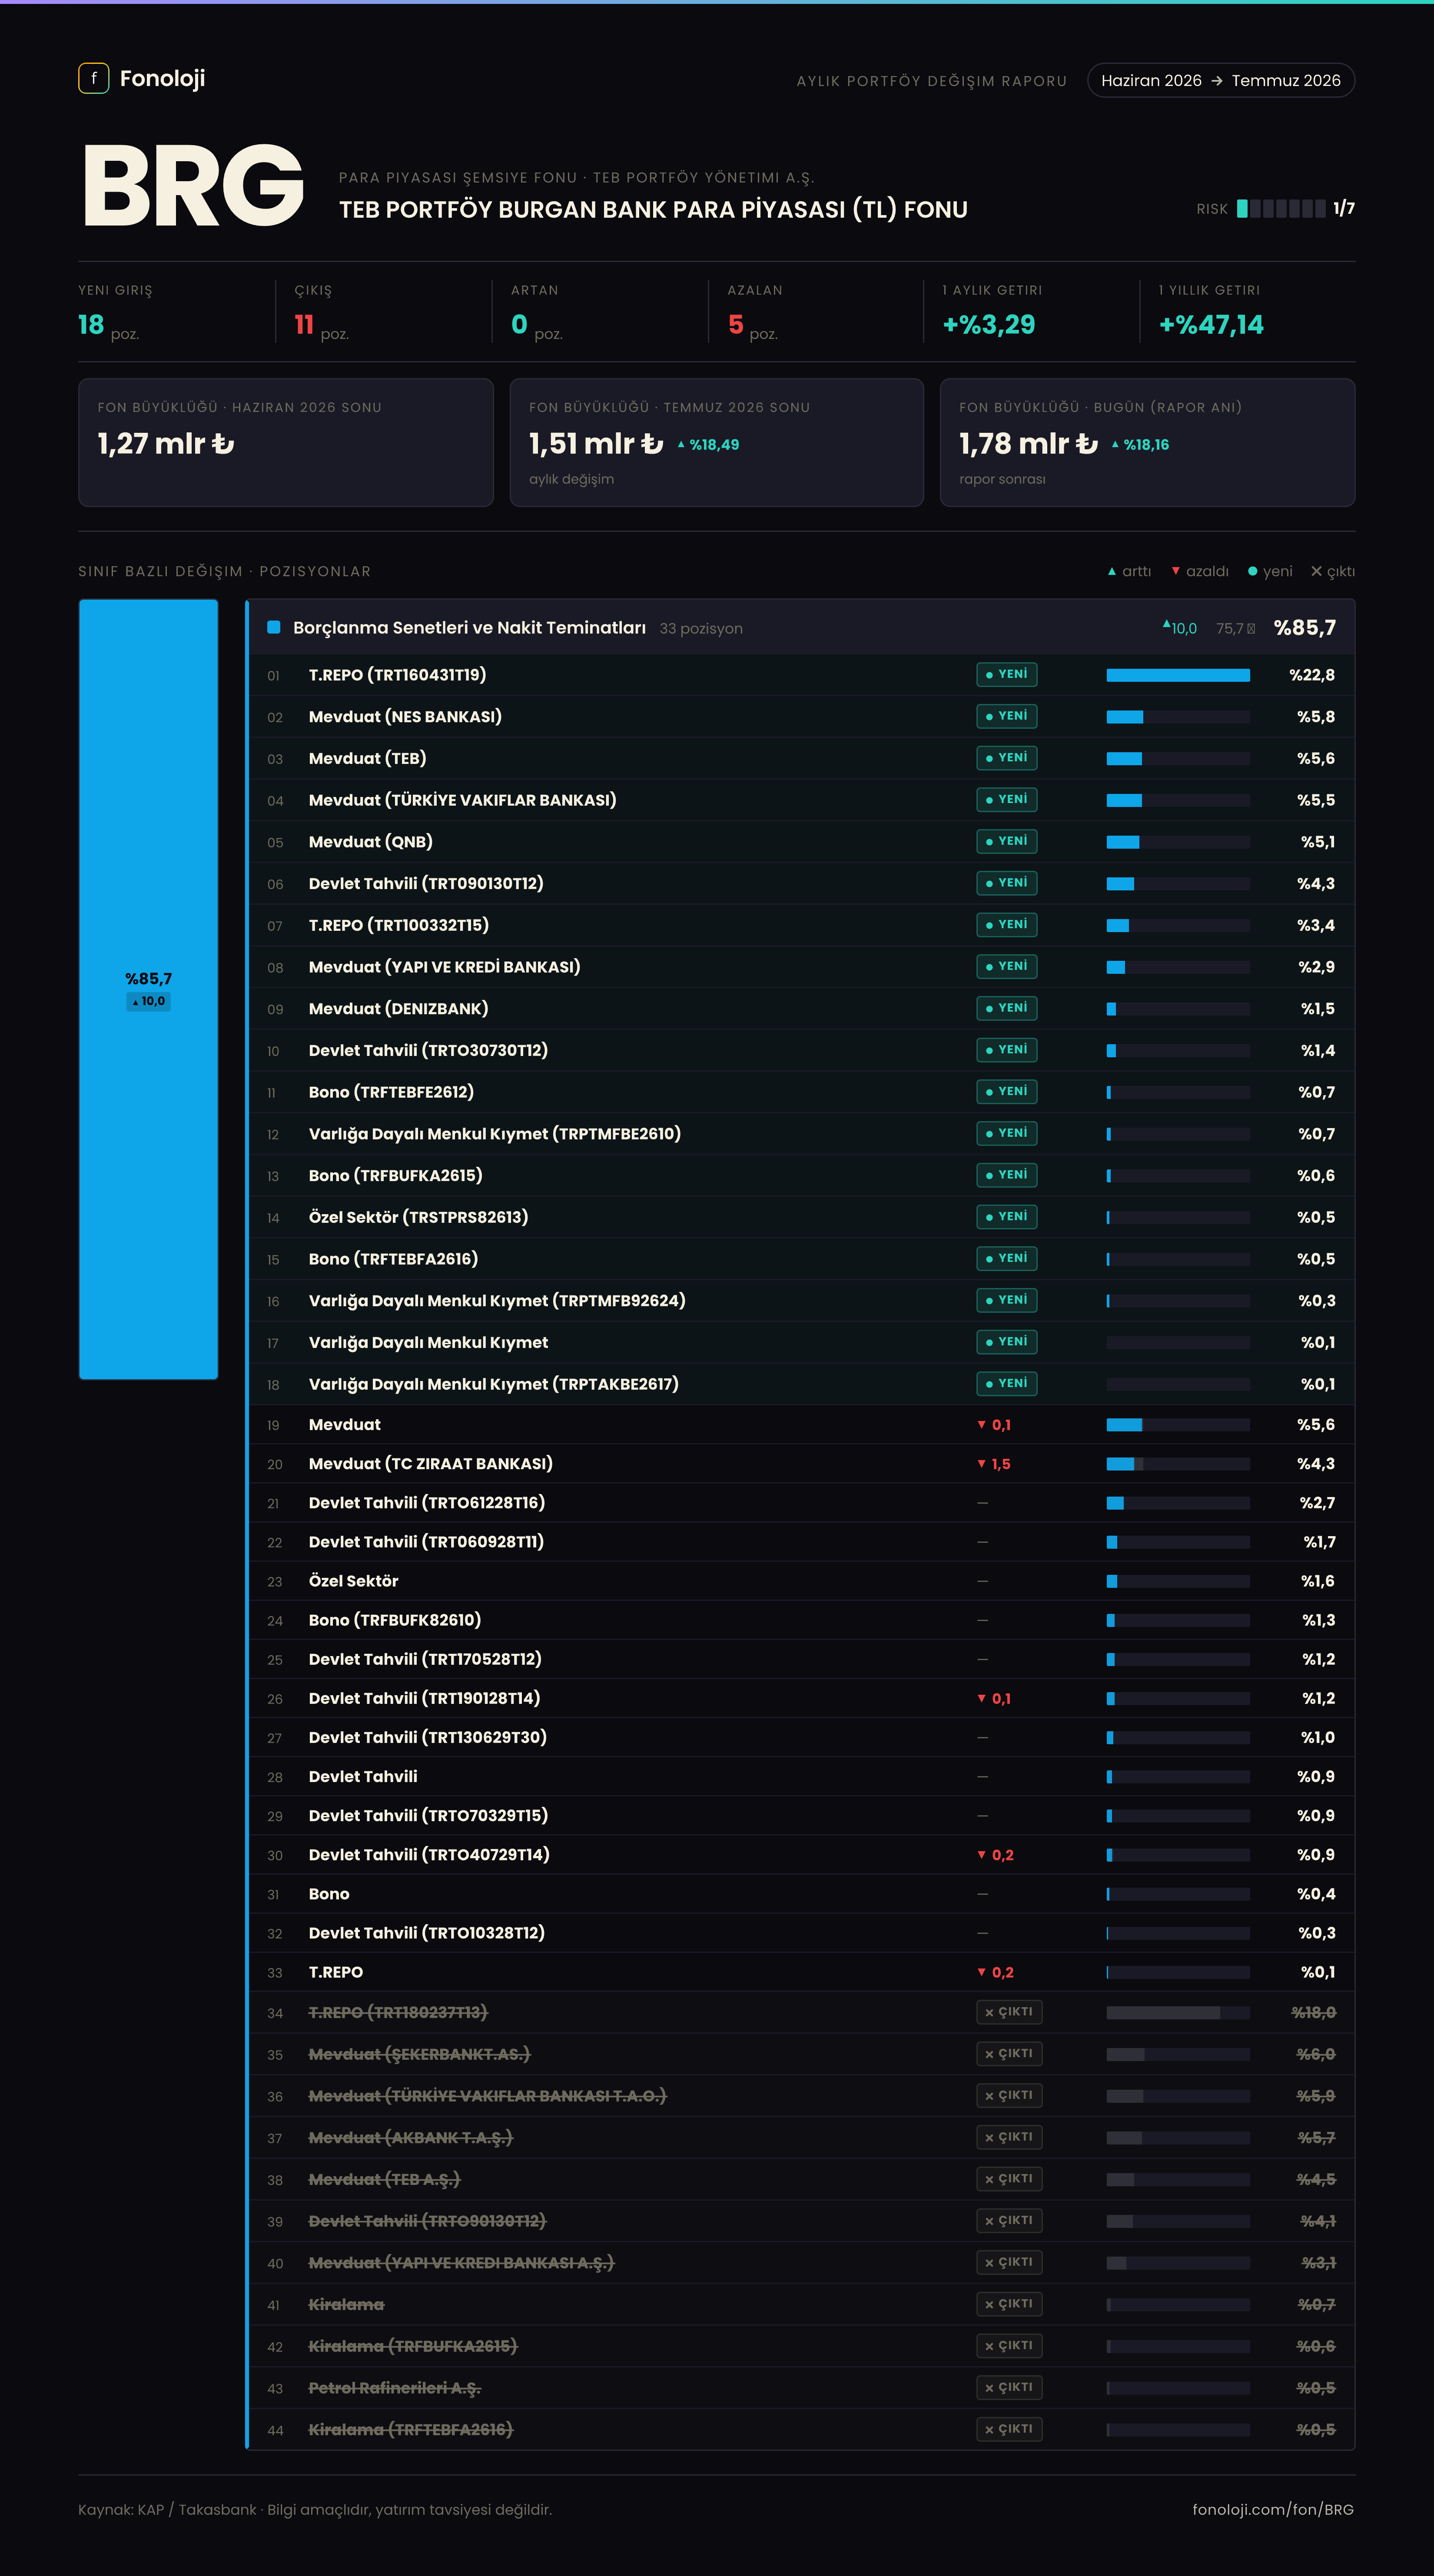The width and height of the screenshot is (1434, 2576).
Task: Click the YENİ badge on Mevduat (TEB)
Action: click(1007, 758)
